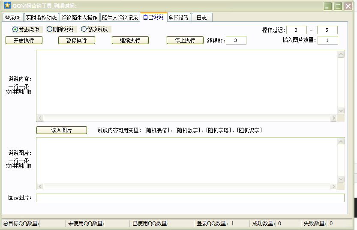Focus the 固定图片 text field
Screen dimensions: 357x230
pyautogui.click(x=190, y=198)
